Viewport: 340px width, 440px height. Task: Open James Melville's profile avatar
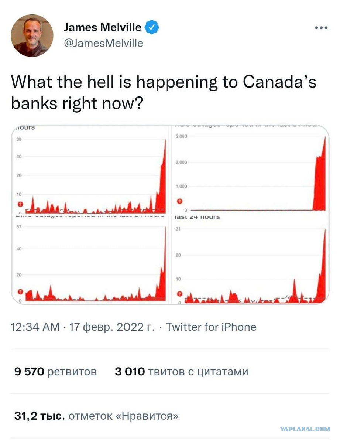[x=32, y=35]
